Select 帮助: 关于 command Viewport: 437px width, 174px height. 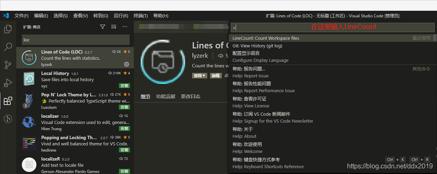(333, 133)
